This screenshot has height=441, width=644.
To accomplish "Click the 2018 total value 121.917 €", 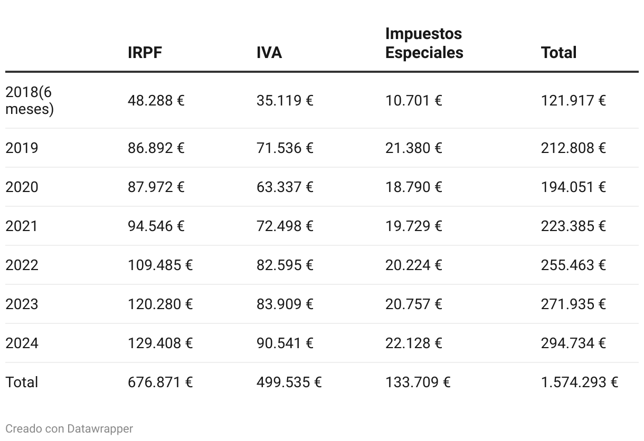I will point(573,100).
